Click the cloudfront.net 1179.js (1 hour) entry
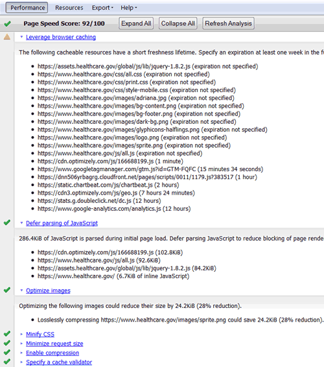Image resolution: width=324 pixels, height=367 pixels. point(147,177)
